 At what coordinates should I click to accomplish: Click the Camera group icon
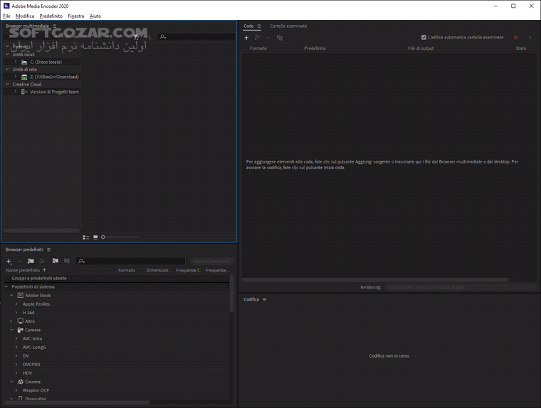tap(21, 330)
